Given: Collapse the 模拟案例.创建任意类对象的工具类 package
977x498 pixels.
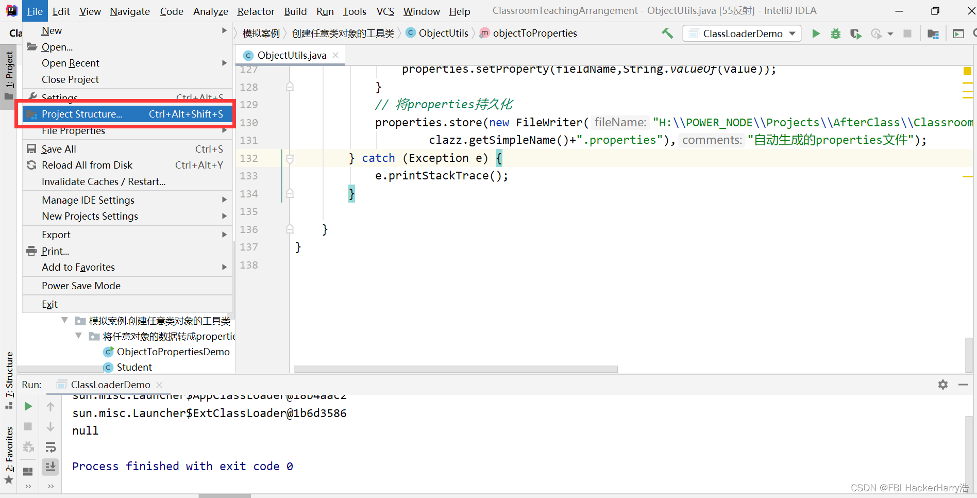Looking at the screenshot, I should [64, 321].
